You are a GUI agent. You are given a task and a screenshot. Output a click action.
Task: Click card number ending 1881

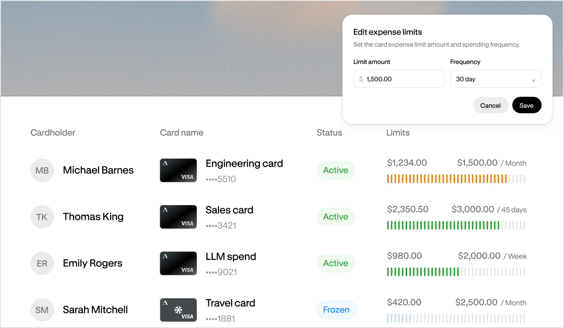coord(221,319)
